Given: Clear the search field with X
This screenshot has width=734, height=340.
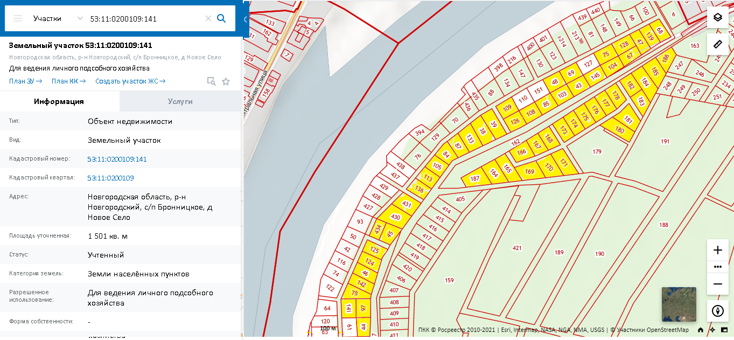Looking at the screenshot, I should click(208, 18).
